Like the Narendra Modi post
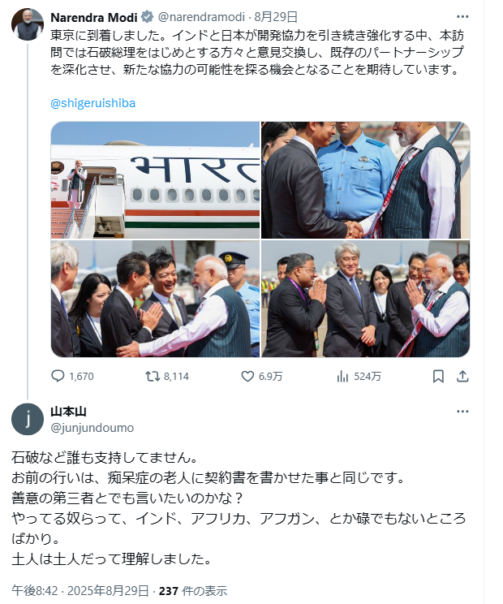The image size is (503, 604). [247, 376]
